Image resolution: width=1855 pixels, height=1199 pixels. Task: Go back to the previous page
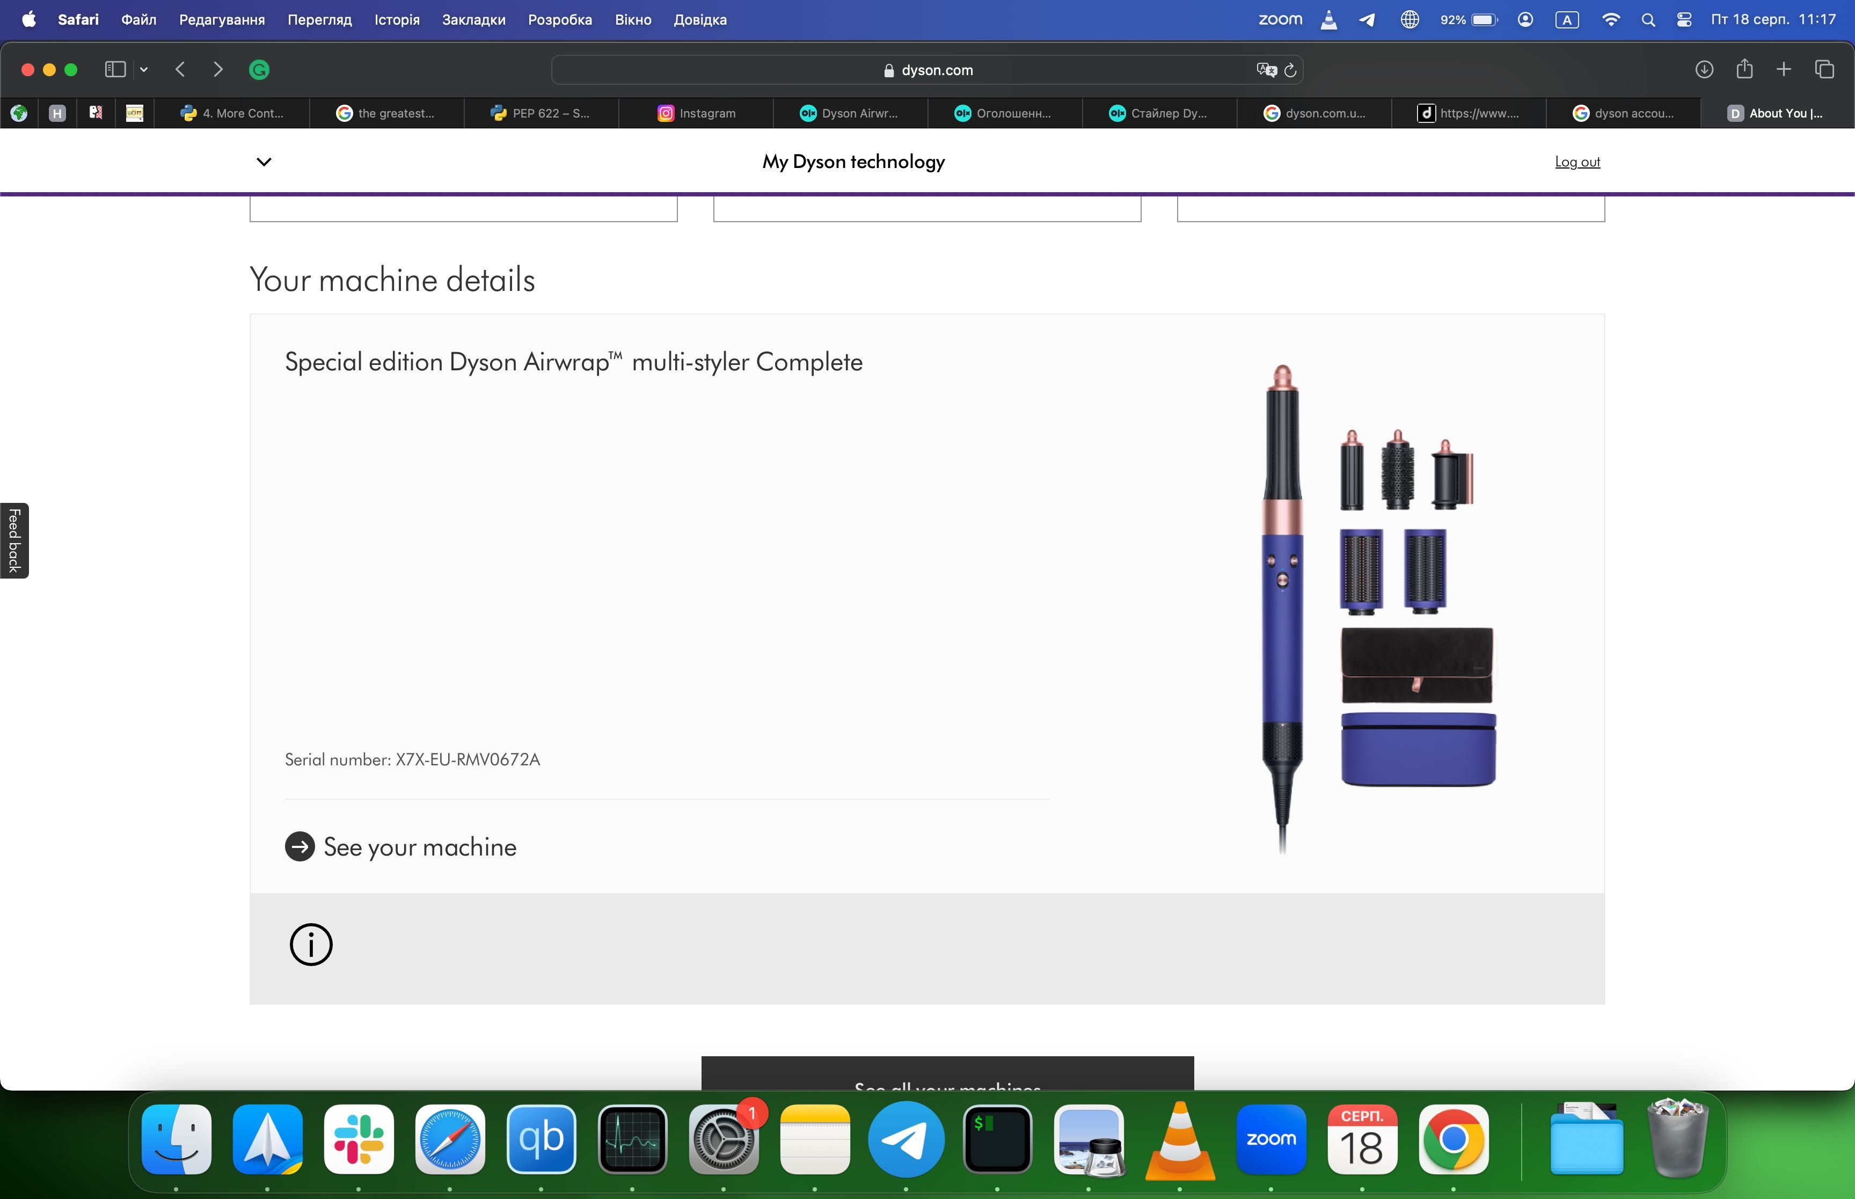tap(180, 69)
